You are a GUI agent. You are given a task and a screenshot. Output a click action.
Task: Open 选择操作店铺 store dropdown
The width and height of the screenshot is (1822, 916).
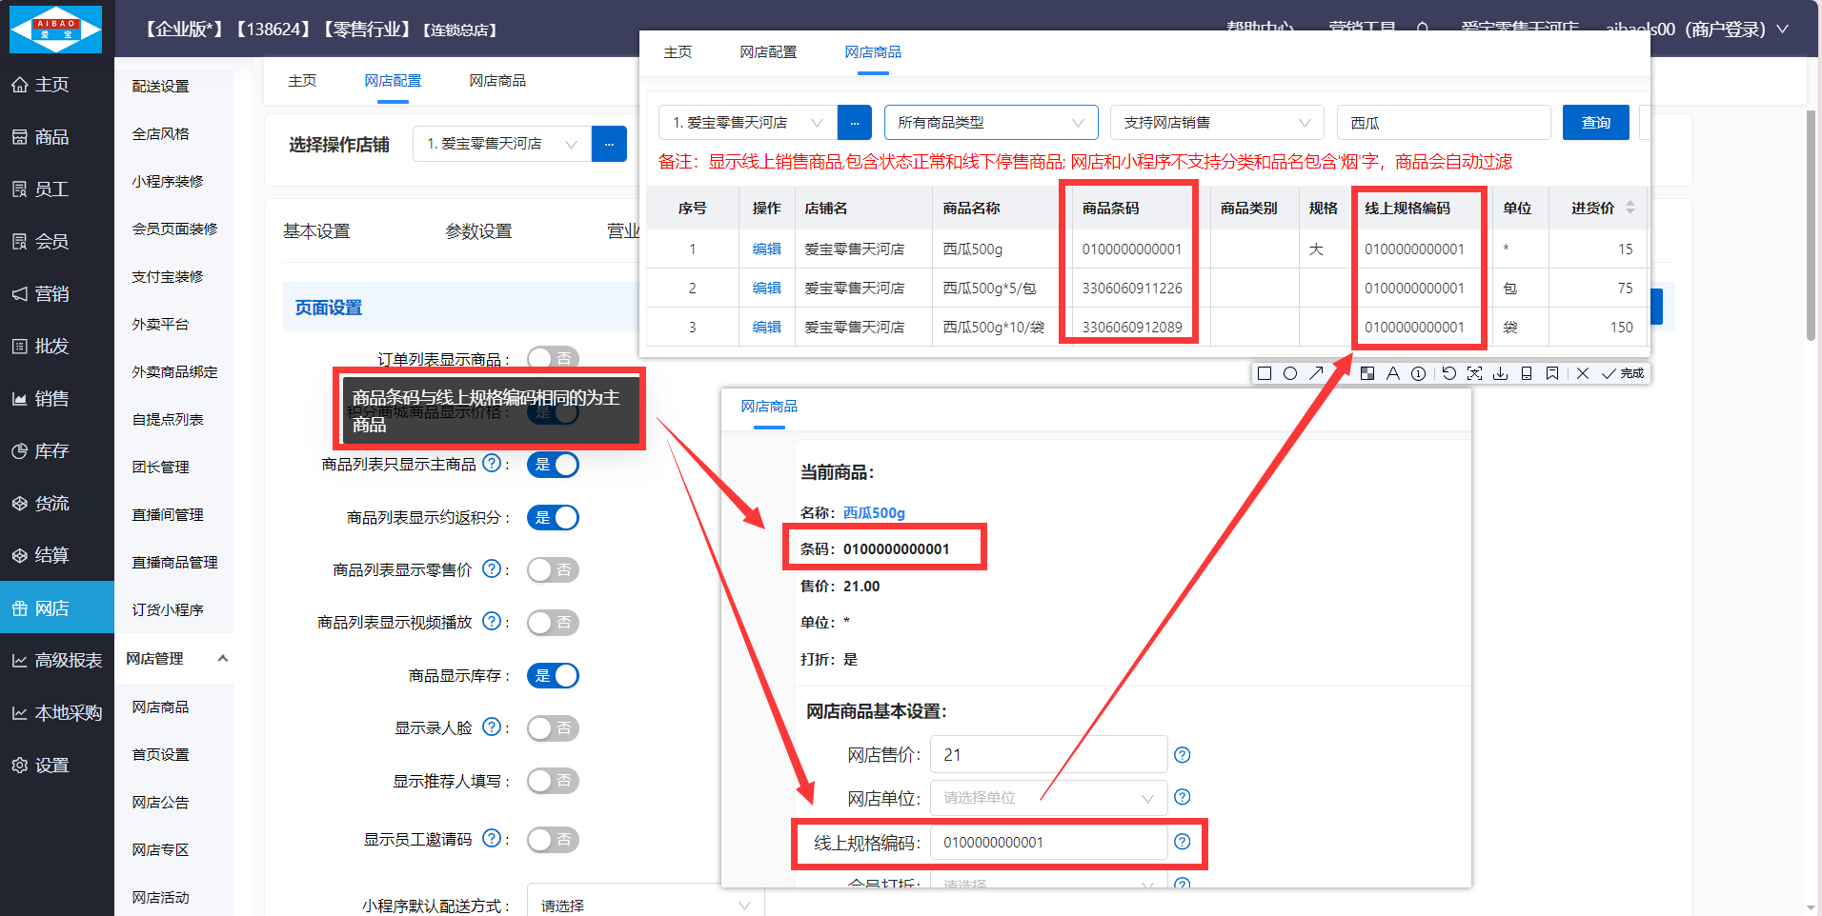click(502, 144)
